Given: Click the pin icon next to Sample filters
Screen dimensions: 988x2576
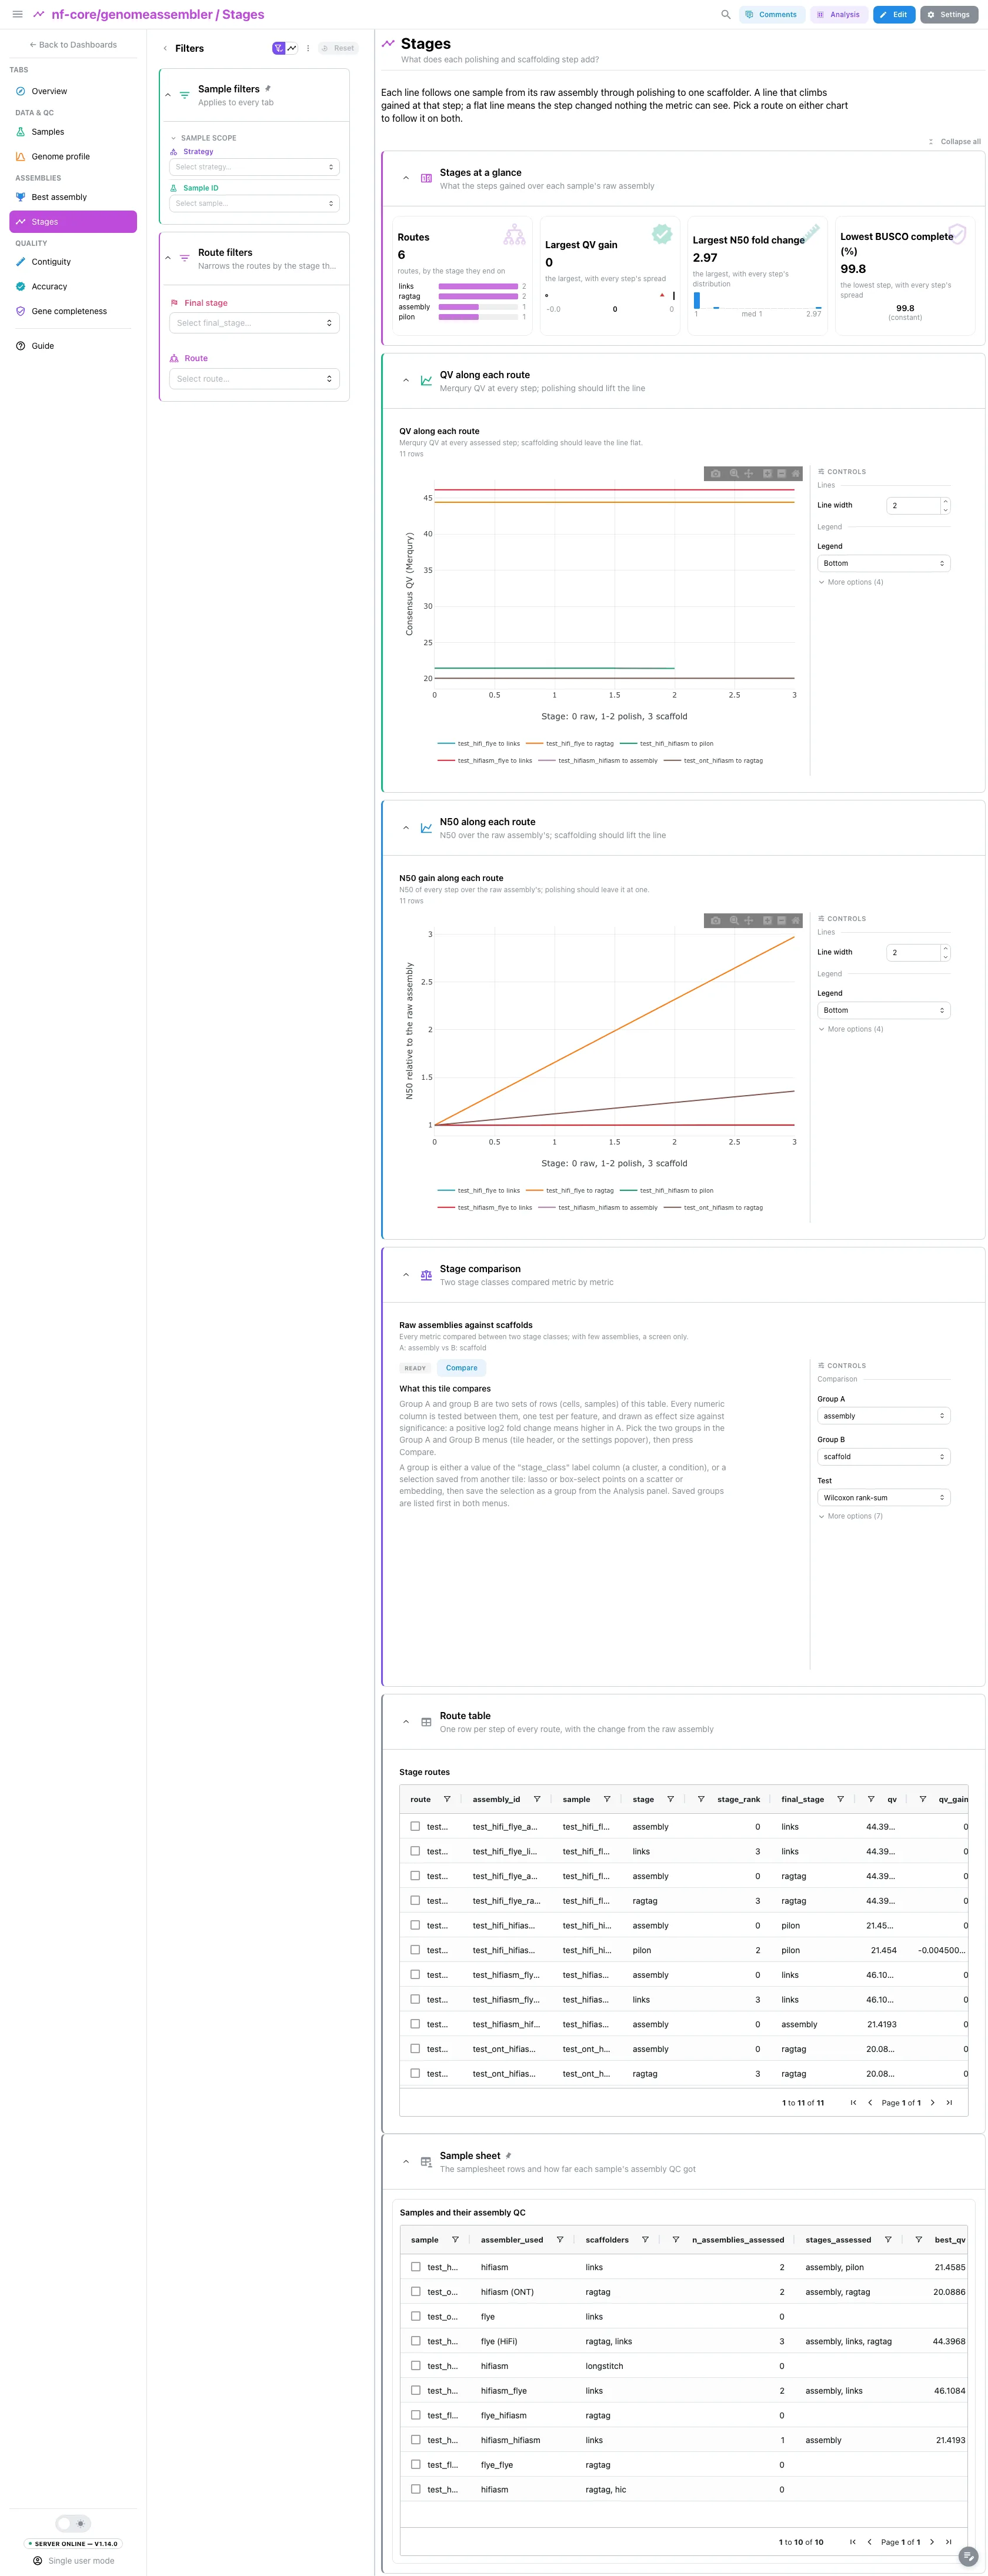Looking at the screenshot, I should 268,88.
